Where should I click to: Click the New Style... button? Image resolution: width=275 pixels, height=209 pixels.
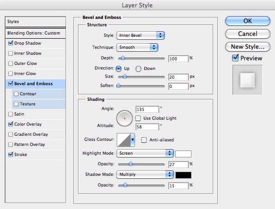(247, 47)
